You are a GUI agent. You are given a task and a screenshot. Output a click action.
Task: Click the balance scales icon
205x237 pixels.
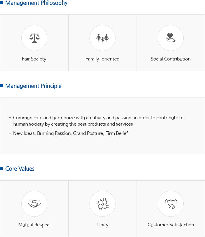[34, 38]
